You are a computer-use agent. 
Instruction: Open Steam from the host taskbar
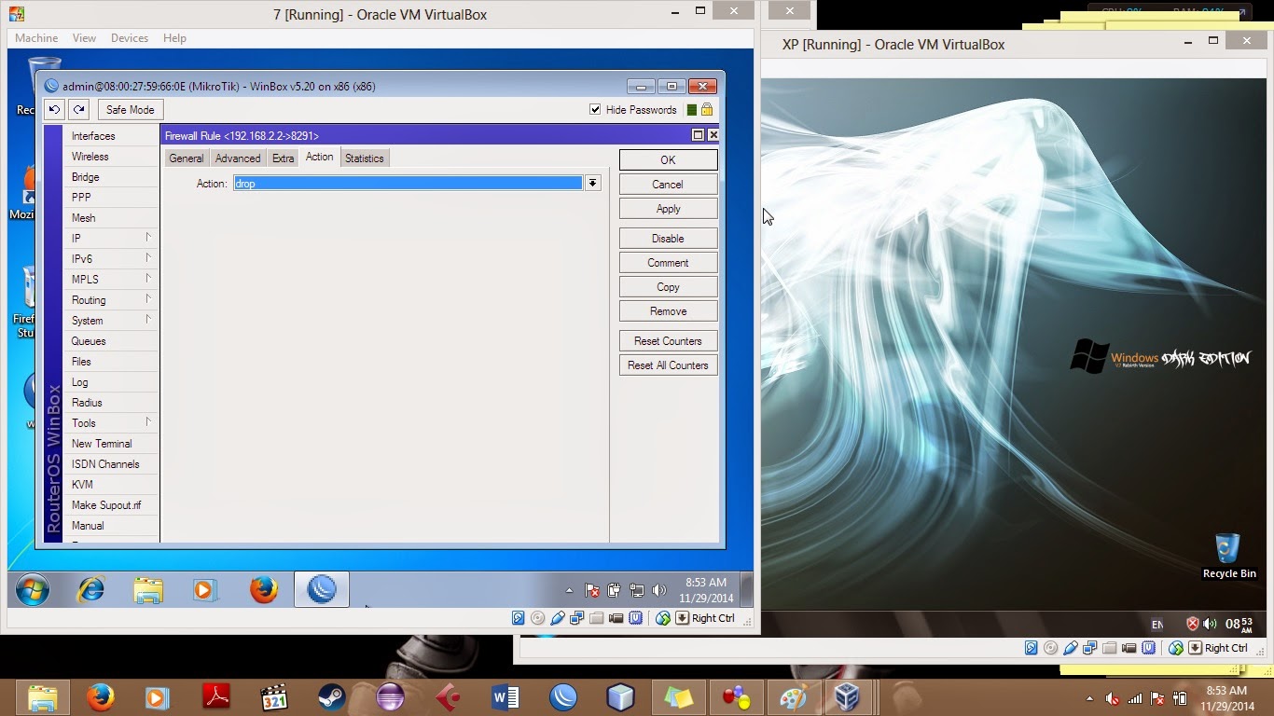point(331,697)
